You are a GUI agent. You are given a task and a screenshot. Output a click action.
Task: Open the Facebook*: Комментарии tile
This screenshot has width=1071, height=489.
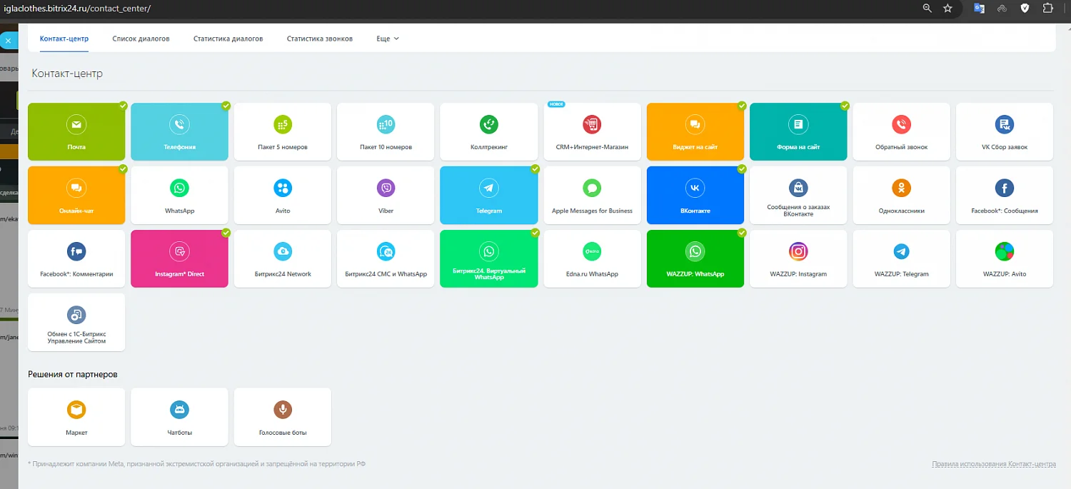coord(76,258)
